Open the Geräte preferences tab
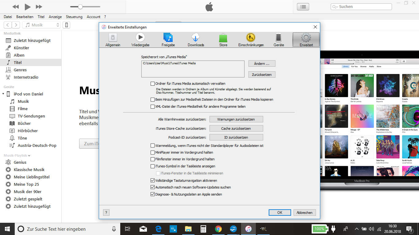The height and width of the screenshot is (235, 419). [x=279, y=40]
